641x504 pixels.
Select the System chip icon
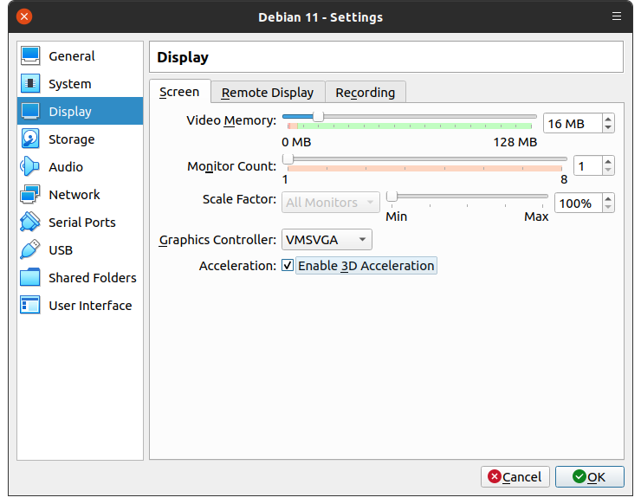click(30, 84)
